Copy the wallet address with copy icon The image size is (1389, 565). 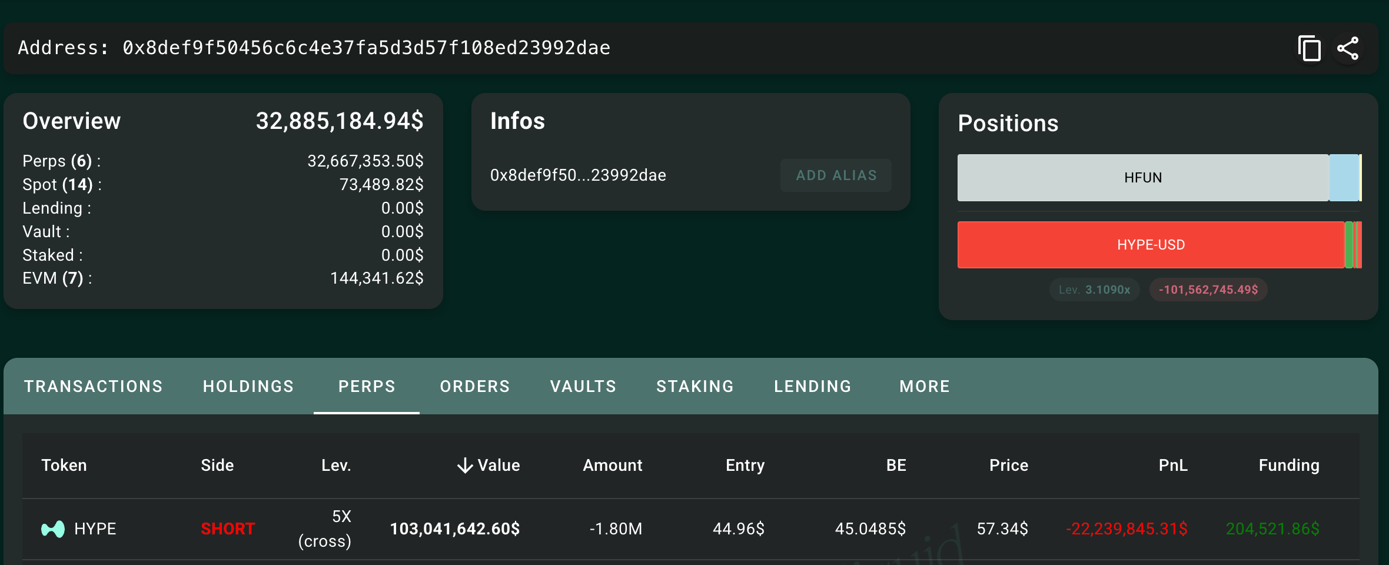point(1309,48)
